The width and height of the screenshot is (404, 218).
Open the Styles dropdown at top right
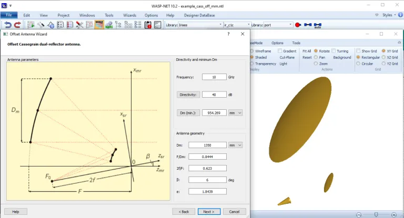[389, 15]
